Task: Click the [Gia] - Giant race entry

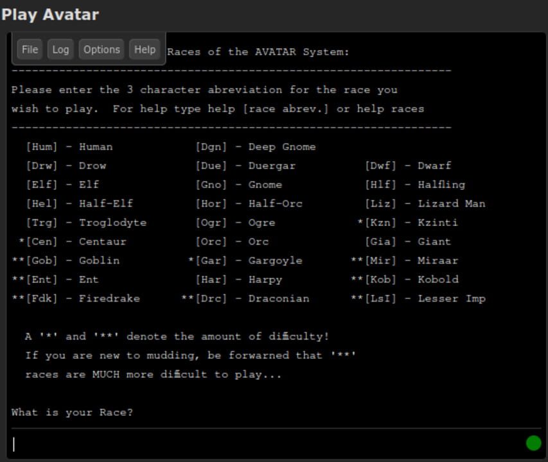Action: tap(408, 241)
